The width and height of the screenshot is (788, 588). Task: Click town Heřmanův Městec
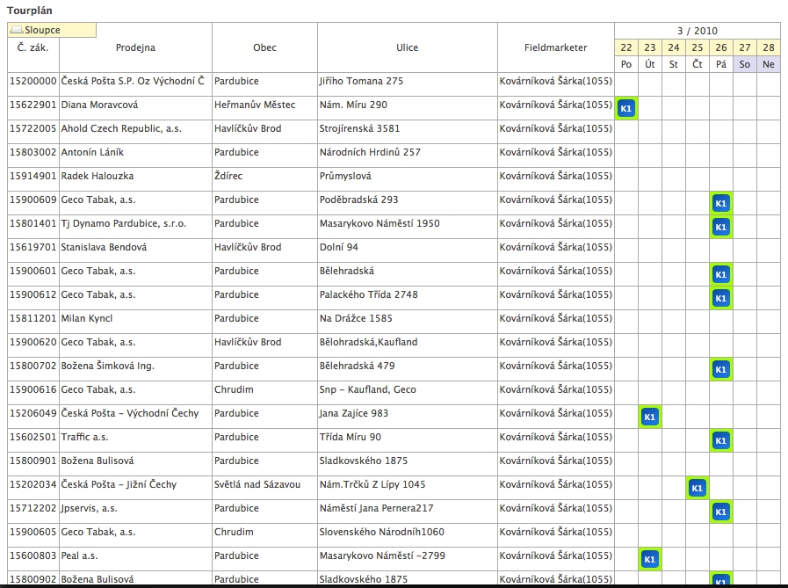pos(255,105)
